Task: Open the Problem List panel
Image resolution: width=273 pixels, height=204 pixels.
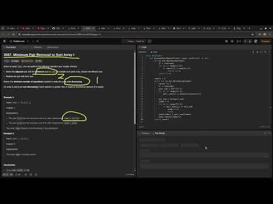Action: coord(17,41)
